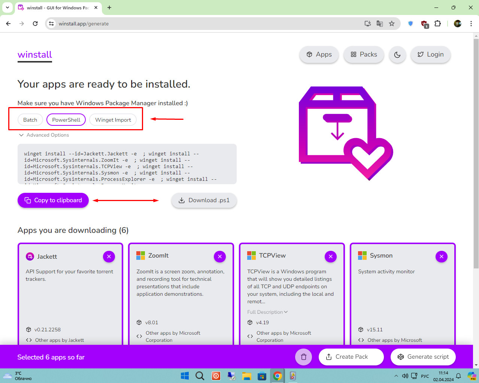
Task: Click the address bar URL winstall.app/generate
Action: pyautogui.click(x=84, y=24)
